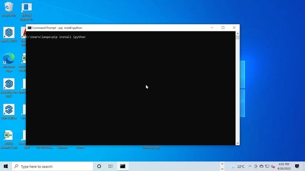Click the taskbar toolbar down arrow
The width and height of the screenshot is (305, 171).
[x=222, y=169]
